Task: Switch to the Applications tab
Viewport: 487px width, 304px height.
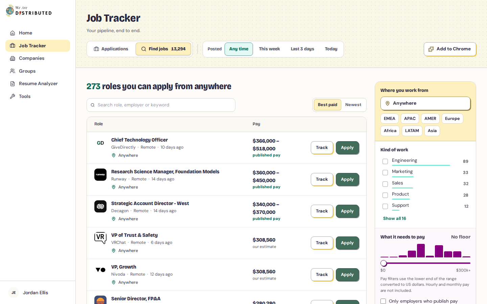Action: tap(111, 49)
